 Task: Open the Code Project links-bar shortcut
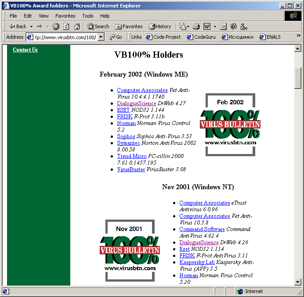coord(163,37)
